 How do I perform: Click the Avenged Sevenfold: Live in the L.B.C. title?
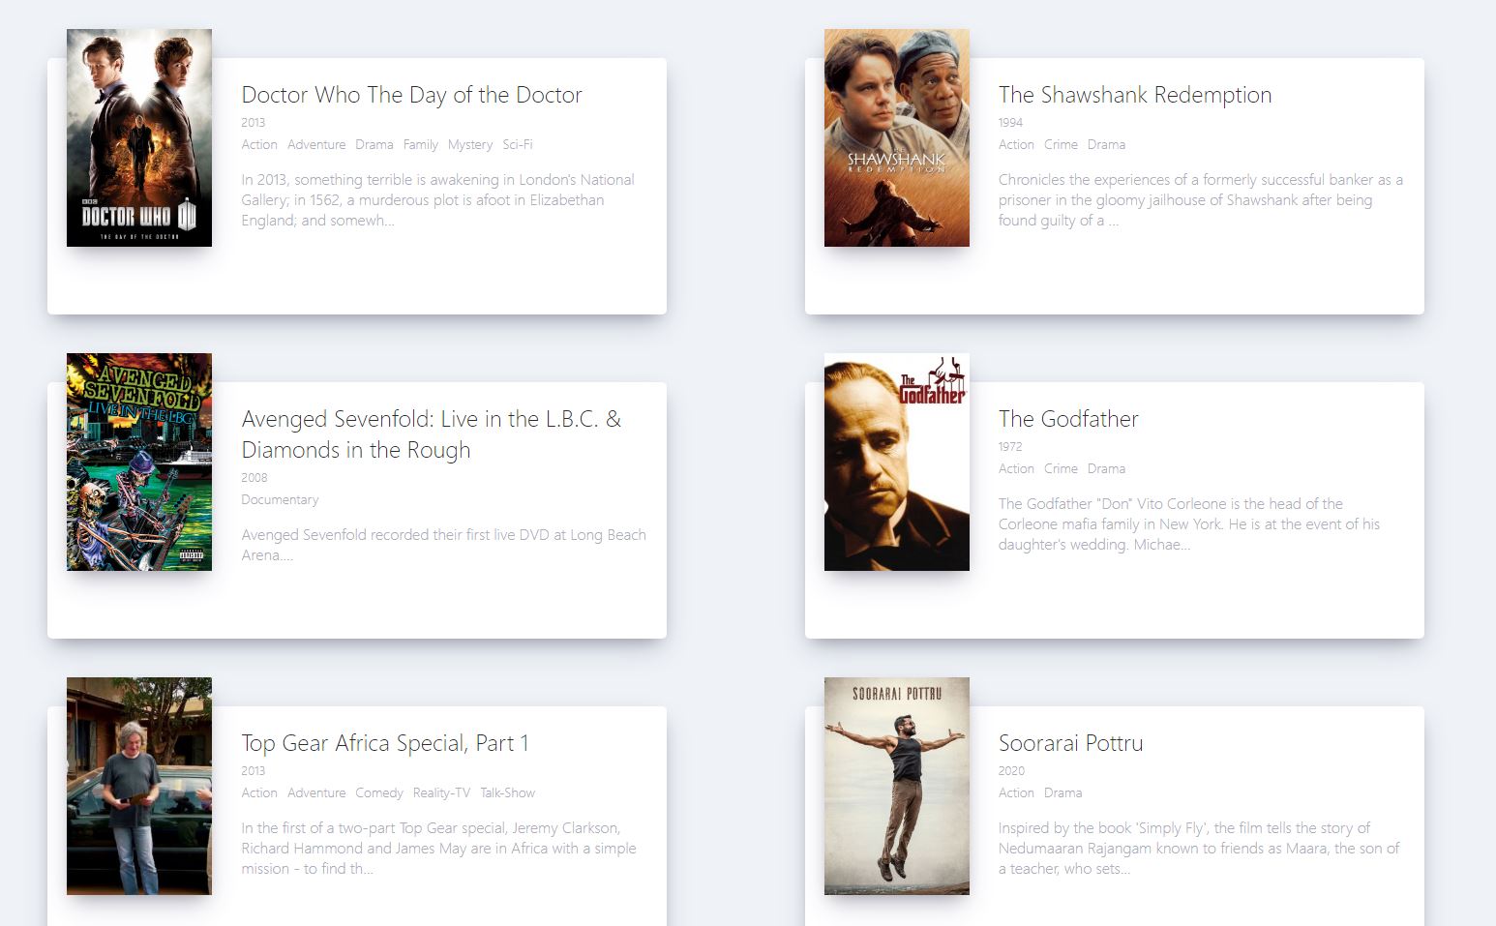click(432, 434)
